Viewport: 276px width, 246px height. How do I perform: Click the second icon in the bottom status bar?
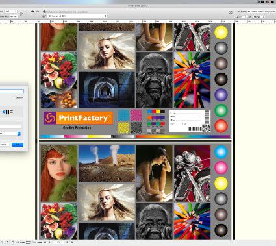[6, 243]
